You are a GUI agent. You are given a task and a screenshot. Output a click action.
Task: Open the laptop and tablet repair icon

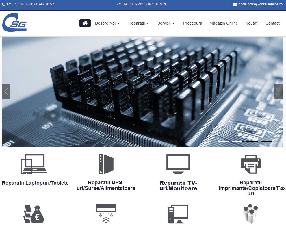33,164
